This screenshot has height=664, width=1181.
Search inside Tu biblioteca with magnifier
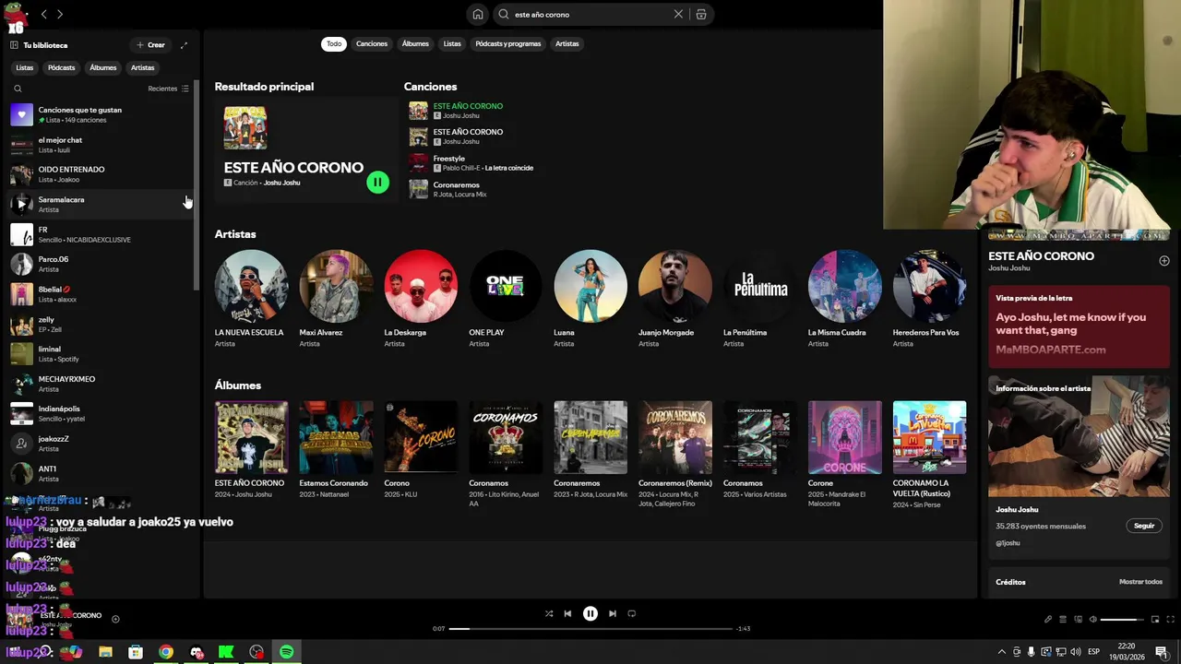18,89
